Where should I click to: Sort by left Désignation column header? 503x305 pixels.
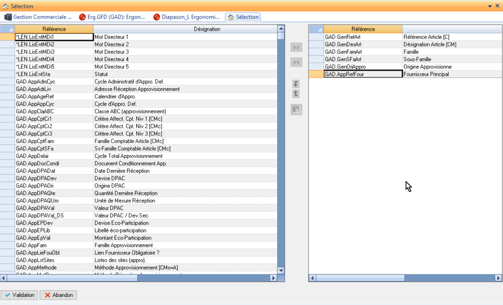point(185,29)
